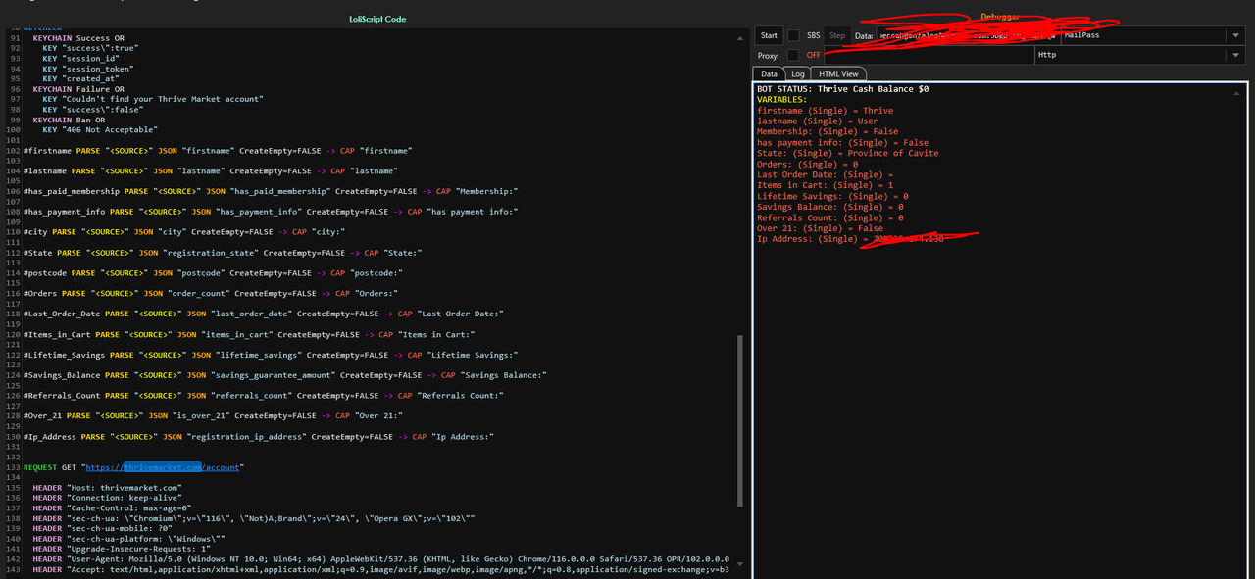The image size is (1255, 579).
Task: Enable the SBS step-by-step checkbox
Action: coord(793,36)
